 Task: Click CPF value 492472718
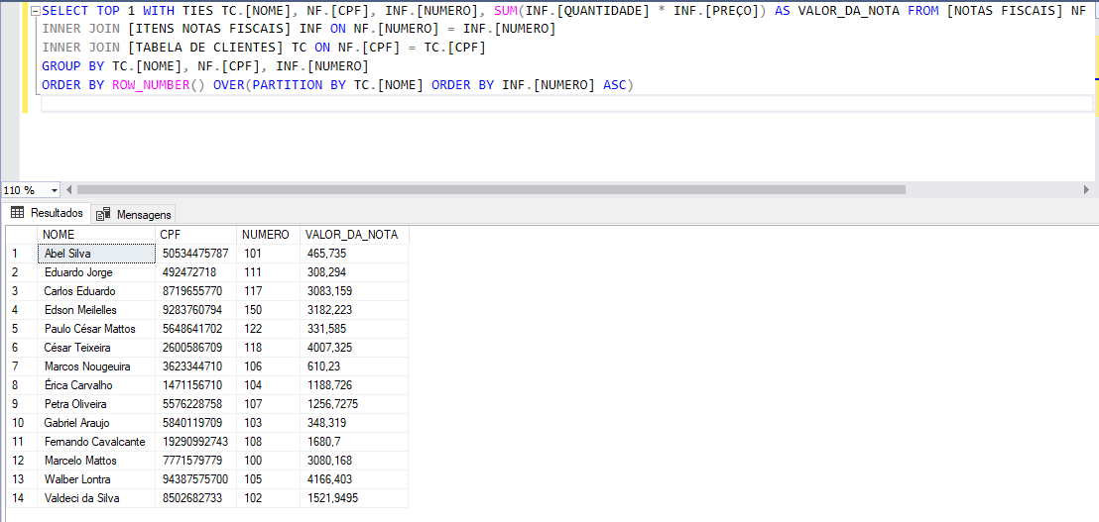[x=195, y=273]
